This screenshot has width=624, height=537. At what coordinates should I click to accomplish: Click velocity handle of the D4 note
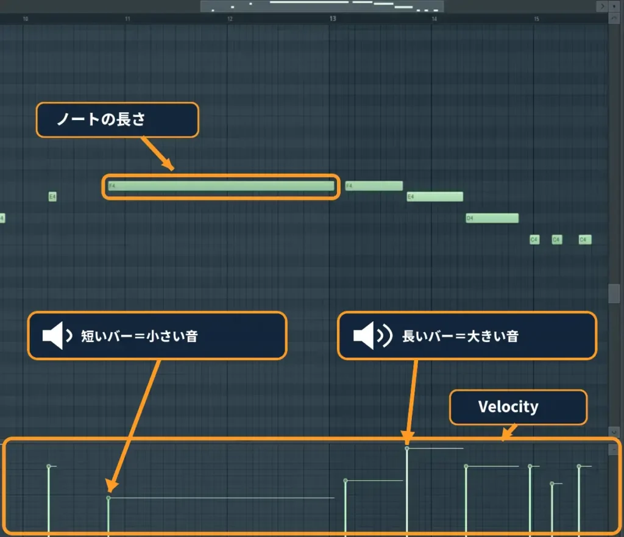click(x=466, y=466)
